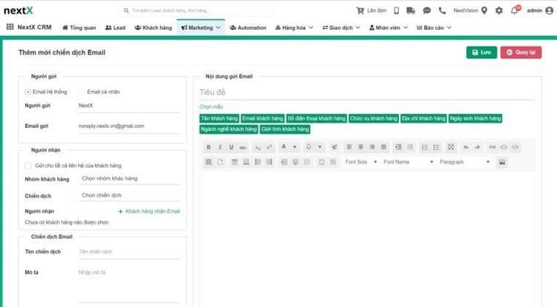The width and height of the screenshot is (557, 307).
Task: Justify the editor text fully
Action: pos(383,147)
